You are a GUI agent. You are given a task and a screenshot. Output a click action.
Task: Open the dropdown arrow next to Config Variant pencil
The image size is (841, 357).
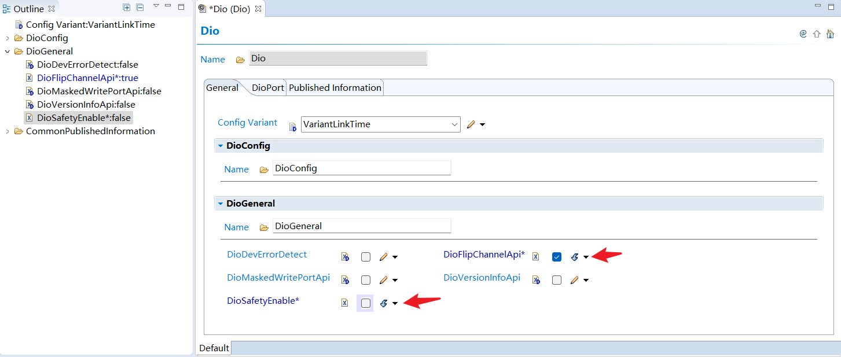click(482, 125)
